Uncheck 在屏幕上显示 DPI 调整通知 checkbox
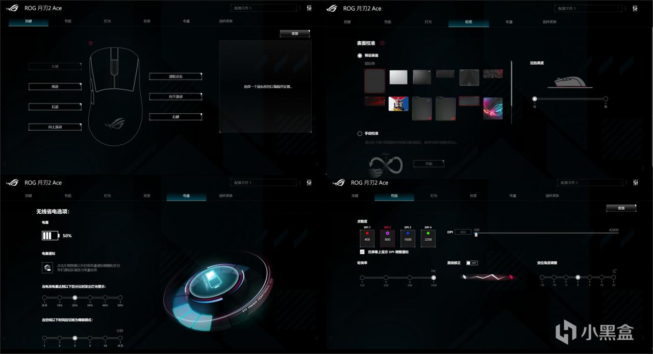 click(x=362, y=251)
